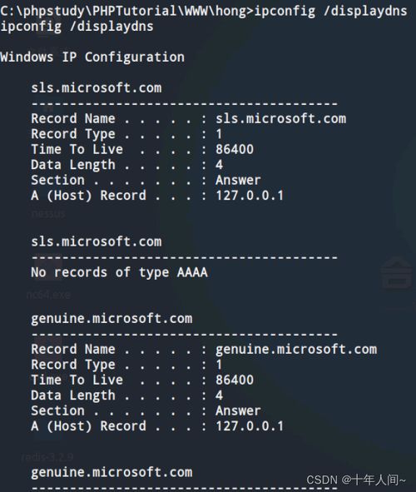Image resolution: width=416 pixels, height=492 pixels.
Task: Click the Data Length label under genuine.microsoft.com
Action: [73, 395]
